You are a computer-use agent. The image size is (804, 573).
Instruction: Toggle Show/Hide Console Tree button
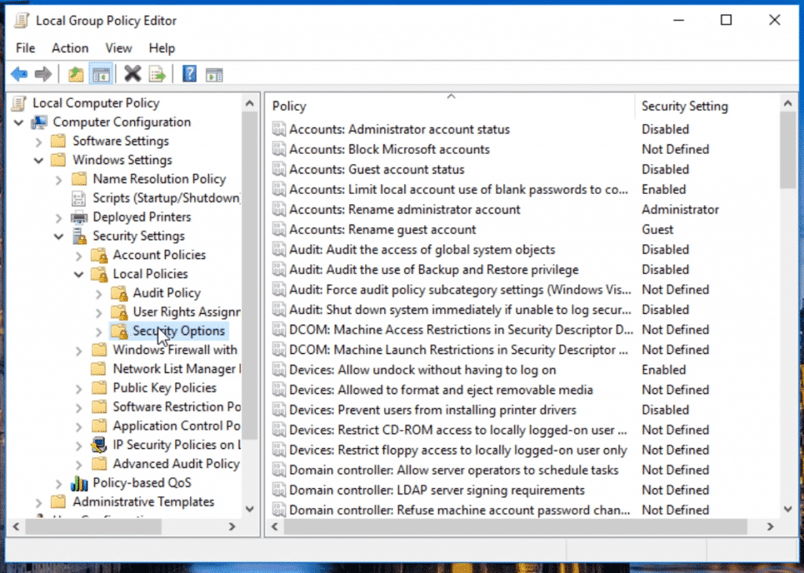(100, 75)
